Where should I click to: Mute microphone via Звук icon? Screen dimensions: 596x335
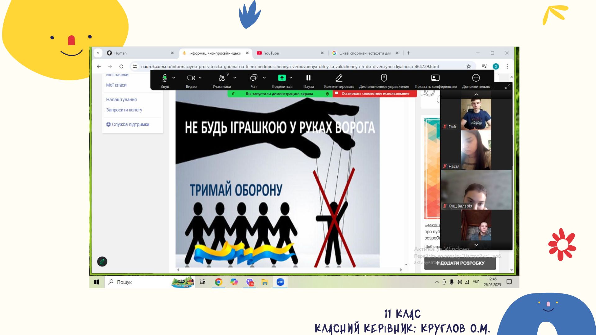point(165,78)
